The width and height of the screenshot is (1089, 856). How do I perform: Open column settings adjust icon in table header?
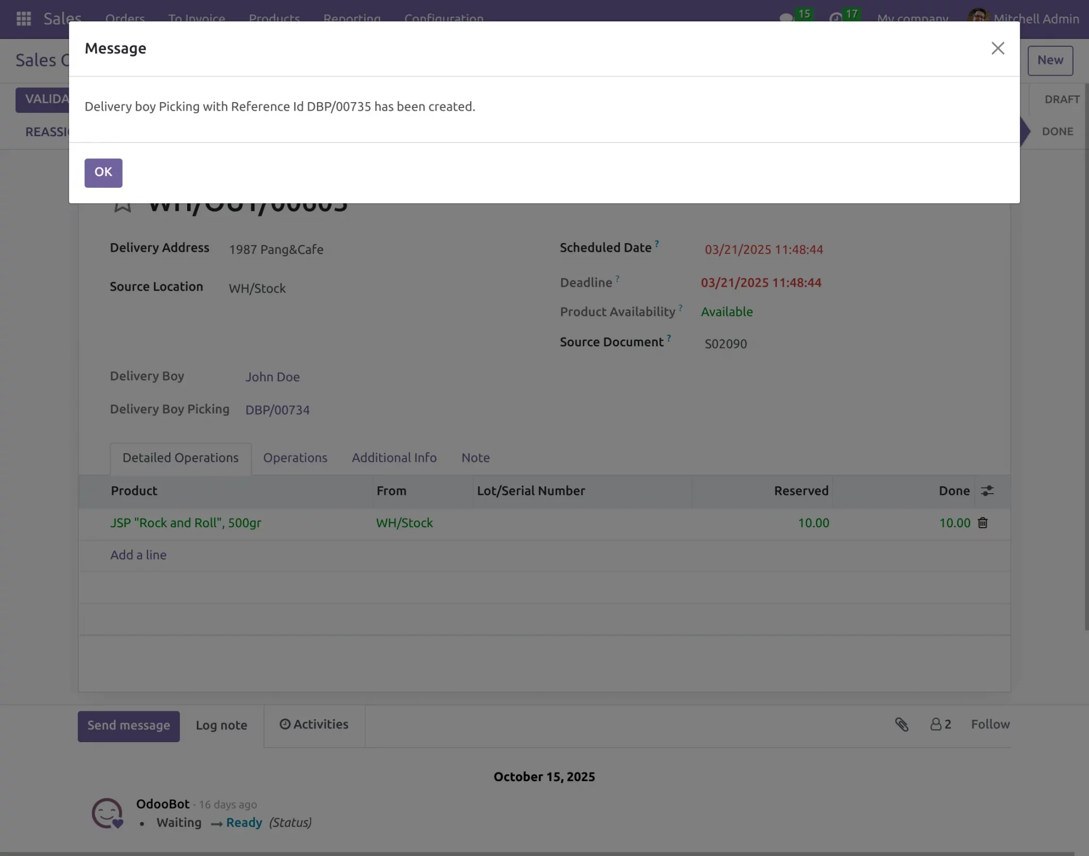click(987, 491)
